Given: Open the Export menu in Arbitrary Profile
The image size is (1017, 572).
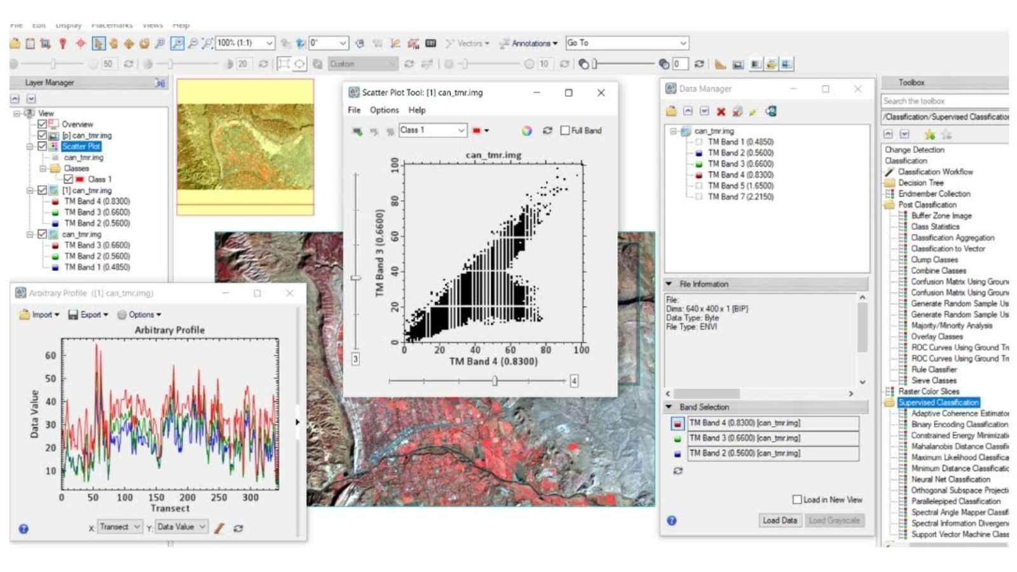Looking at the screenshot, I should [x=88, y=315].
